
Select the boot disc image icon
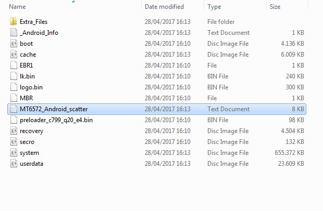pos(14,43)
